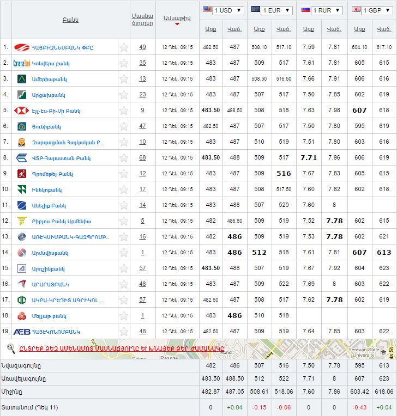
Task: Star the Armswissbank row 14
Action: [x=124, y=253]
